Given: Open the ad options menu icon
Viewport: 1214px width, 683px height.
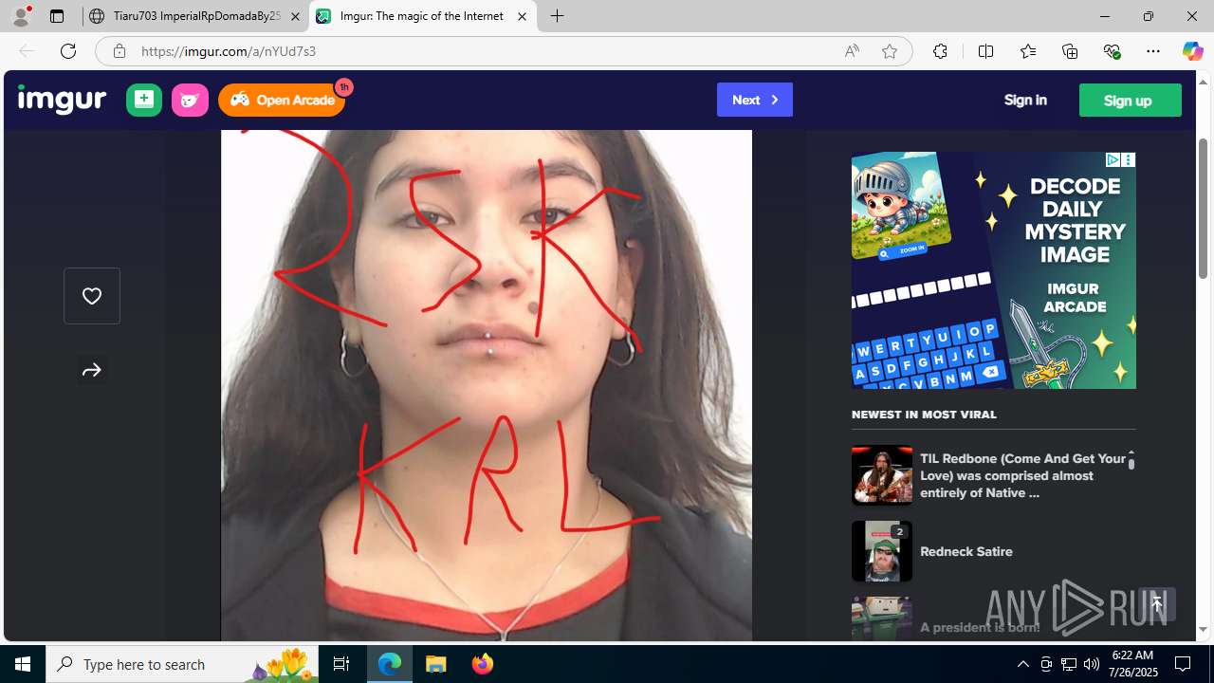Looking at the screenshot, I should click(1129, 159).
